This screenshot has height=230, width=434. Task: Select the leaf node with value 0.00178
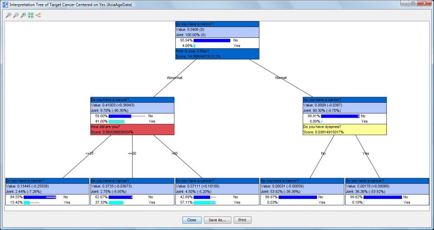click(x=387, y=185)
